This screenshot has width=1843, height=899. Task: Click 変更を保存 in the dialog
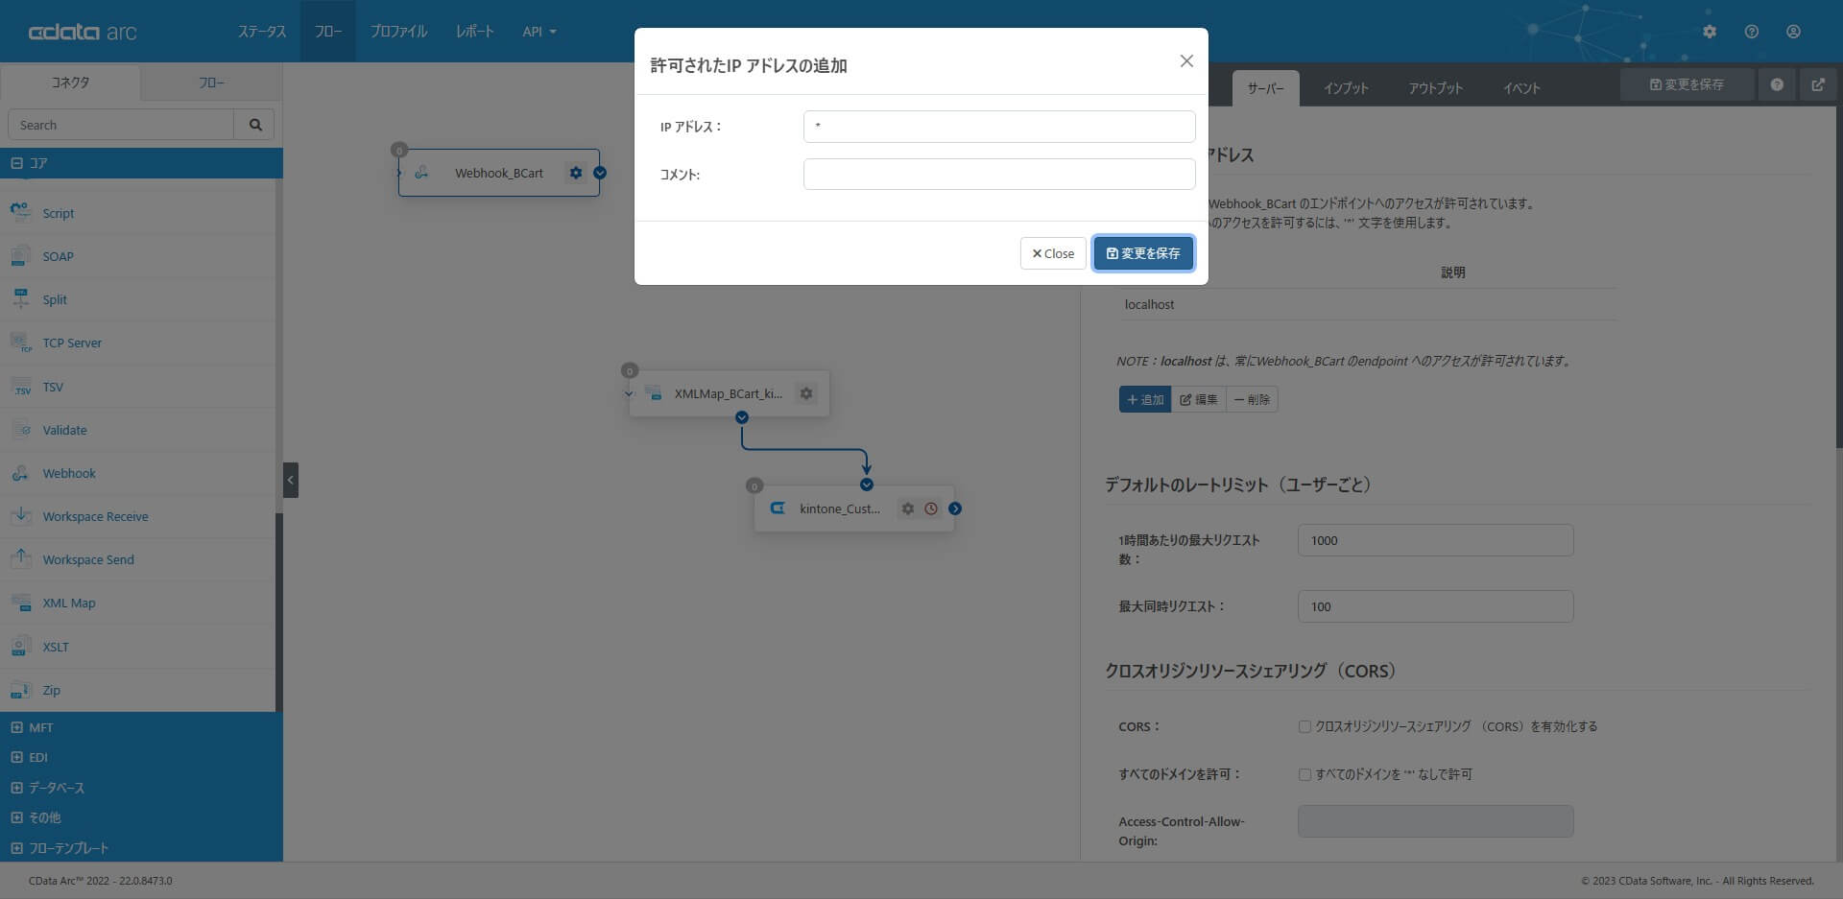[x=1143, y=253]
